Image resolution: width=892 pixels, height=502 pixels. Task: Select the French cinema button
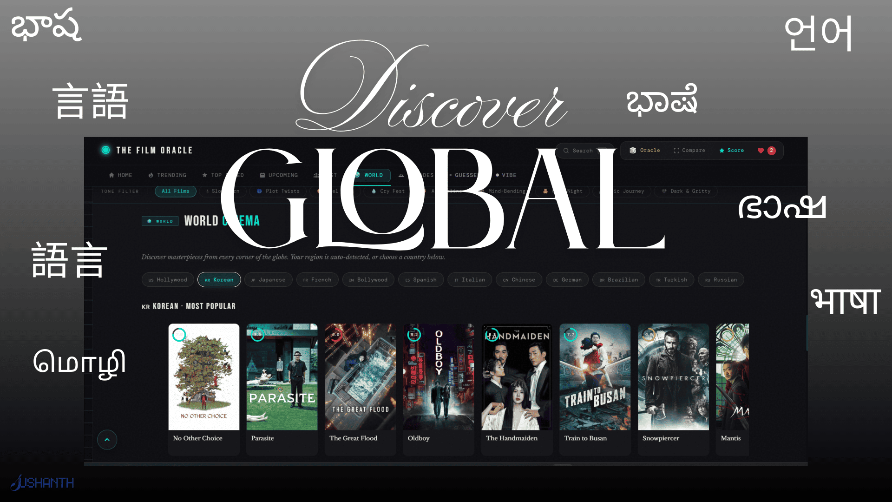(x=317, y=280)
